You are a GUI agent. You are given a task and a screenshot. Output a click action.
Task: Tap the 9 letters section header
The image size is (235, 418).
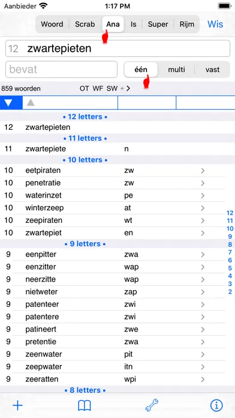point(85,244)
